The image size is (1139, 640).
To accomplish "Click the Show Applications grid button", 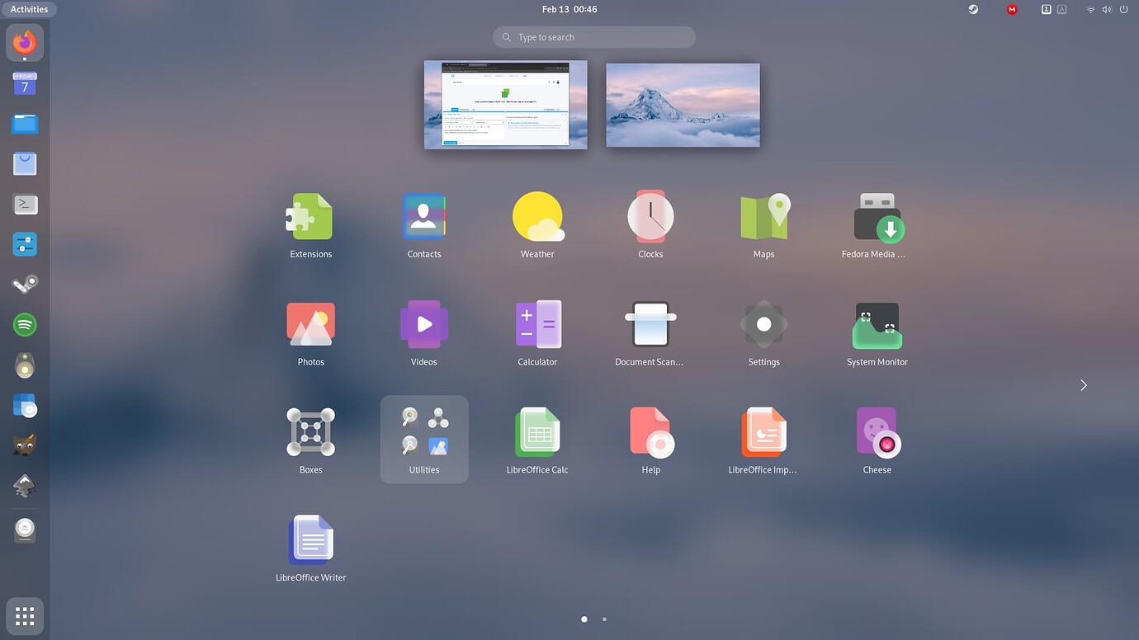I will [x=25, y=616].
